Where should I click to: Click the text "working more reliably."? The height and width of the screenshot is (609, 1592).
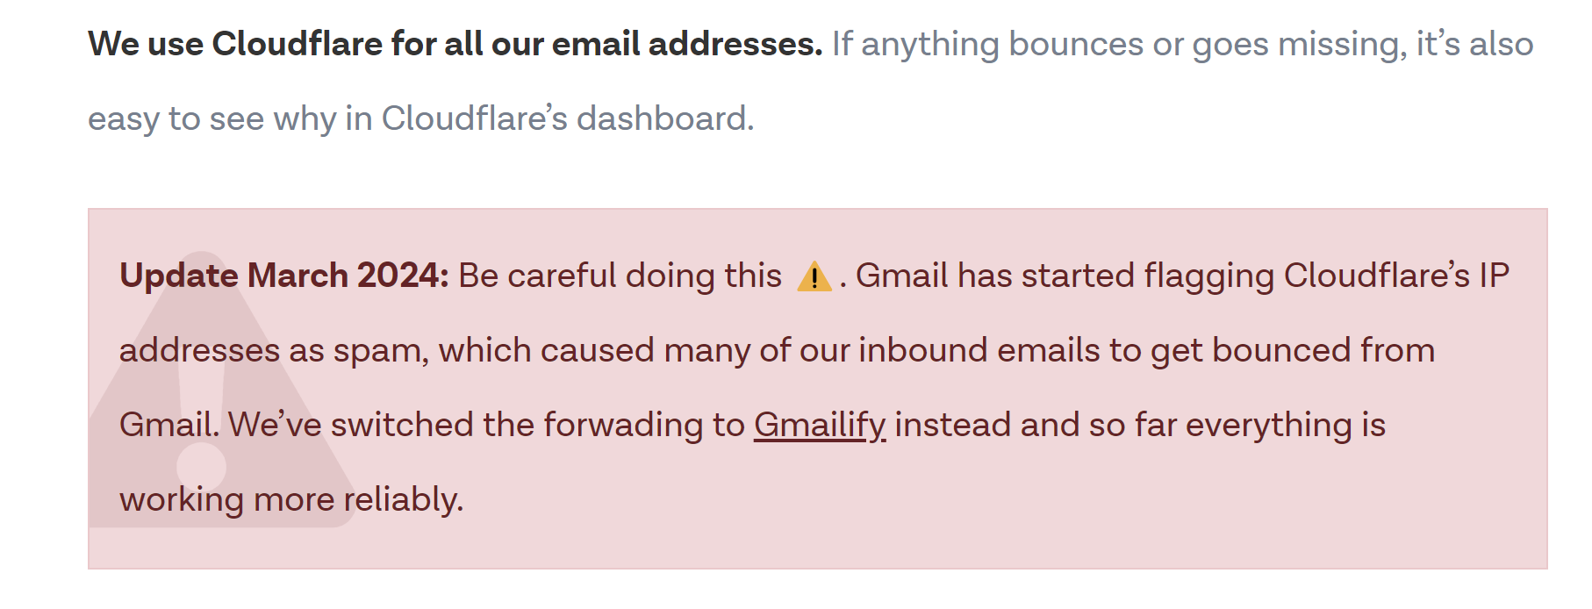[x=291, y=500]
